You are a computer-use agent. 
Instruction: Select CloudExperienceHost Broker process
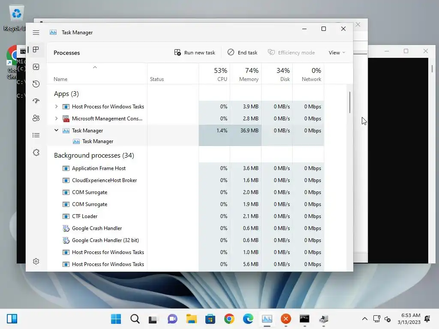(x=185, y=180)
